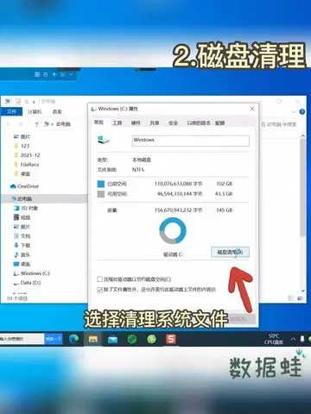Close the Windows (C:) properties dialog
Image resolution: width=311 pixels, height=414 pixels.
click(252, 109)
